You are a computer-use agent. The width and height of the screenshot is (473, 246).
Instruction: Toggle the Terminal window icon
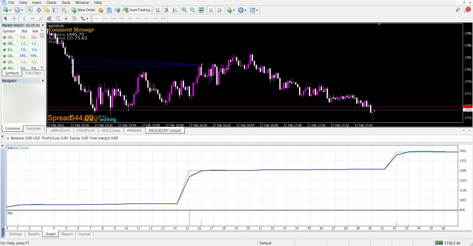tap(56, 10)
